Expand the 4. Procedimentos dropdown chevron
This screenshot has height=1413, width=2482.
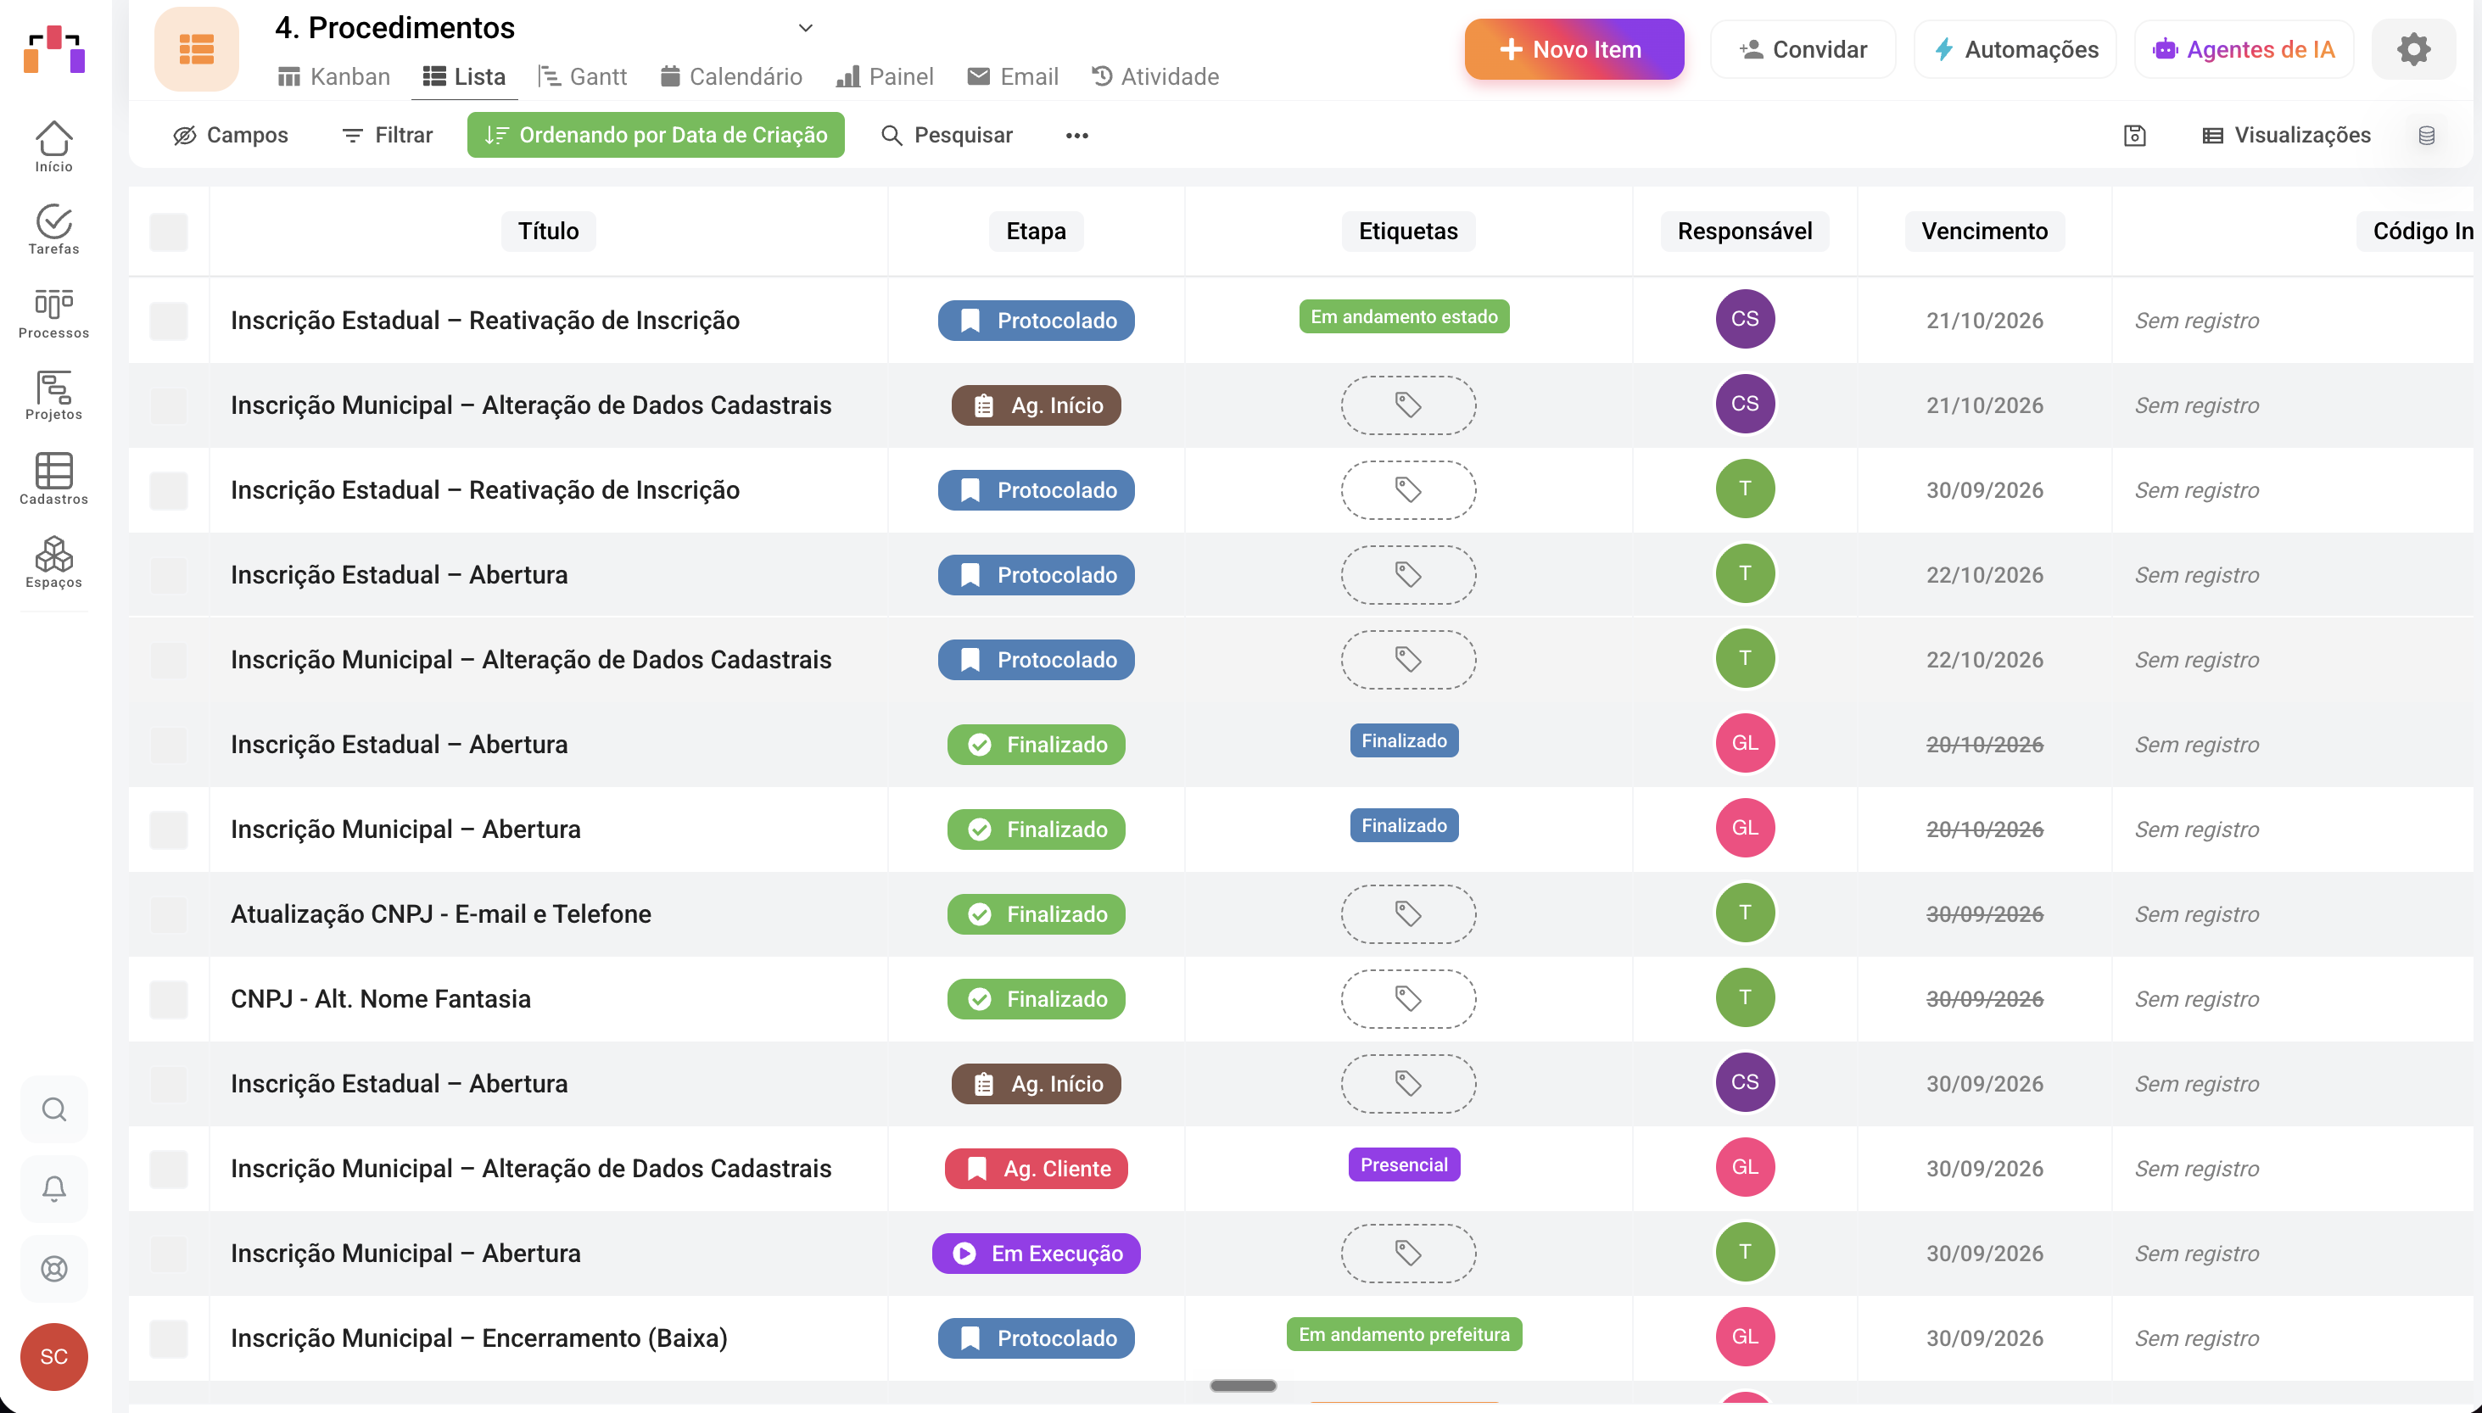805,28
